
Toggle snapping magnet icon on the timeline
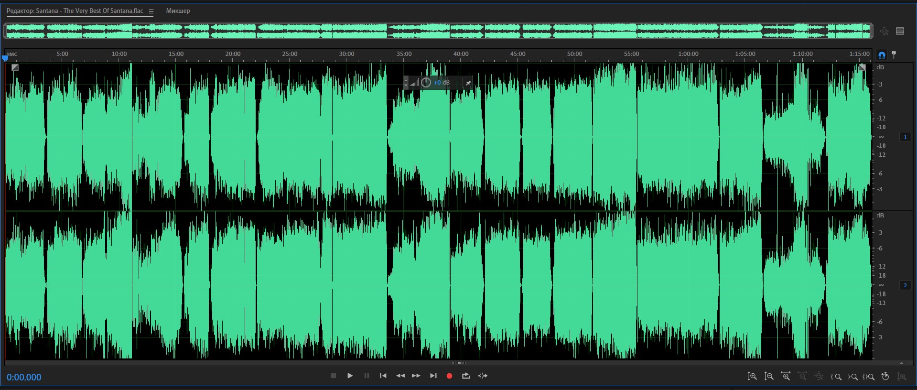(x=882, y=55)
